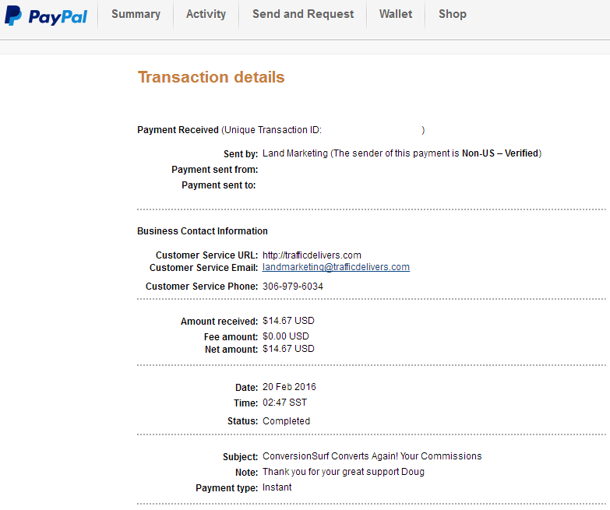Click the http://trafficdelivers.com service URL
This screenshot has width=610, height=510.
click(x=312, y=255)
